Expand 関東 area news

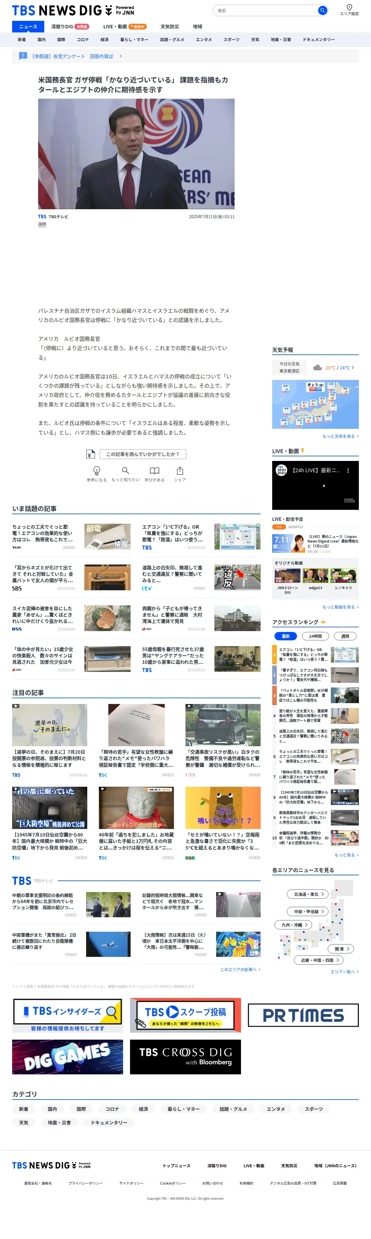(x=341, y=948)
